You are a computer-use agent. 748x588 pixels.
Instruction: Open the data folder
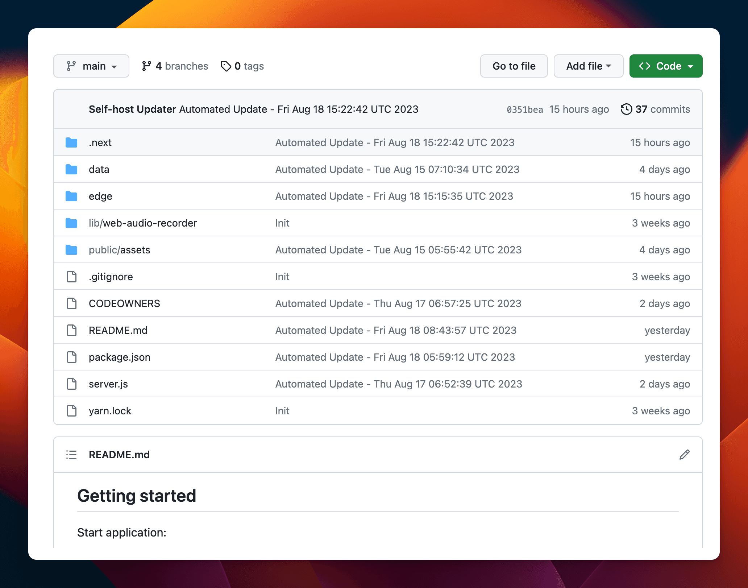(99, 169)
